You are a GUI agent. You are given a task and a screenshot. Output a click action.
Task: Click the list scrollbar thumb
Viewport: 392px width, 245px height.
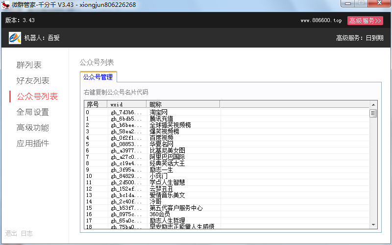pos(373,113)
